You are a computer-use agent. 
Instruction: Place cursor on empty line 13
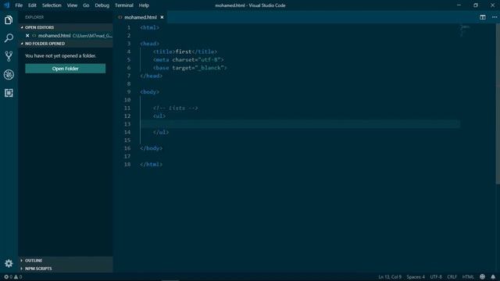[x=300, y=124]
